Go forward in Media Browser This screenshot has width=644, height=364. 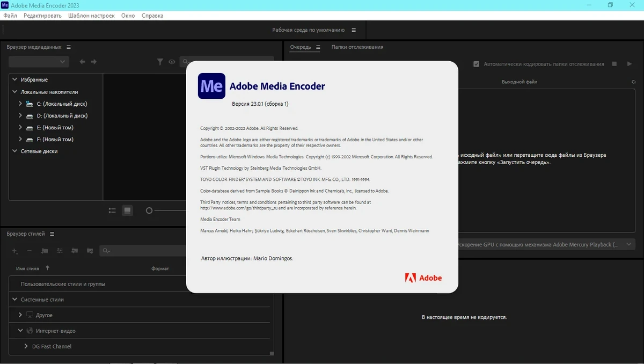coord(94,62)
